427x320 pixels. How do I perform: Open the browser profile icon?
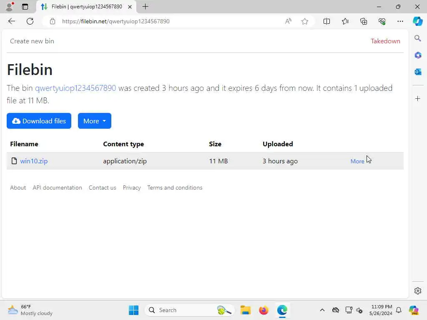pyautogui.click(x=10, y=7)
